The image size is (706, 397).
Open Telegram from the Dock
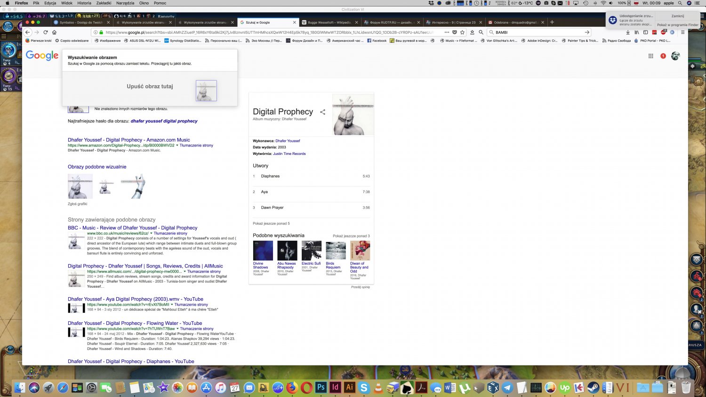click(507, 388)
